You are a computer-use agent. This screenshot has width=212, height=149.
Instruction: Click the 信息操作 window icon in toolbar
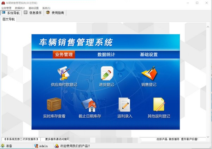click(25, 13)
